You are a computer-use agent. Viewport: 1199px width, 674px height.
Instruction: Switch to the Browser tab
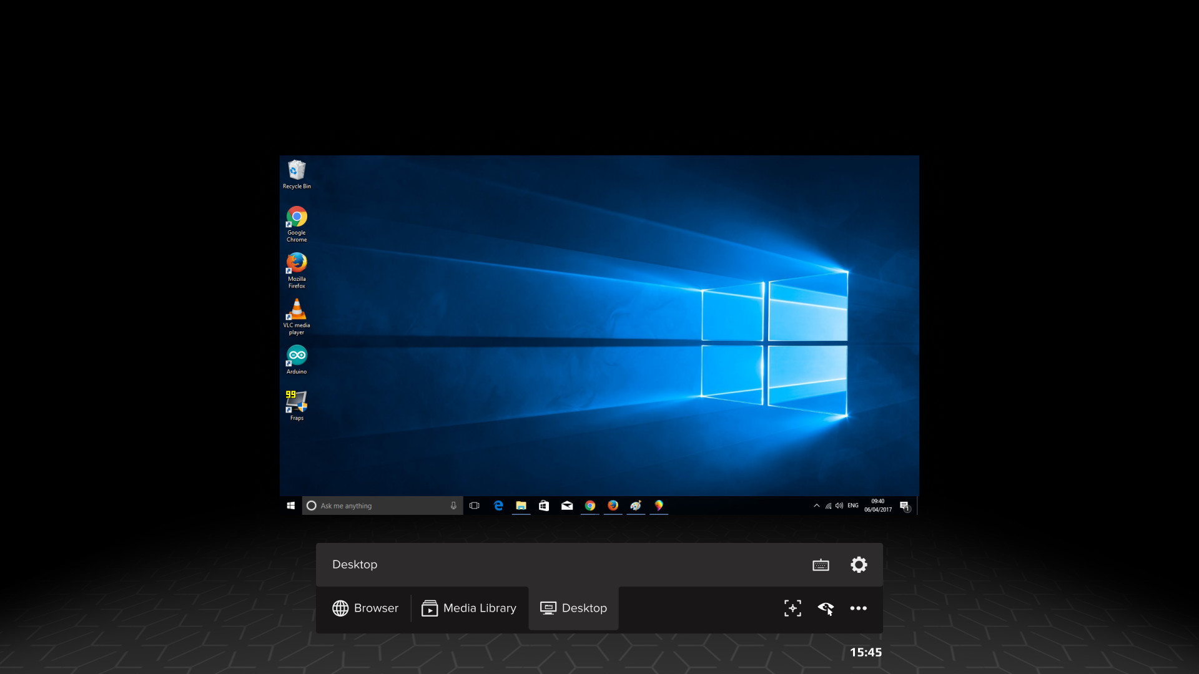[x=365, y=608]
